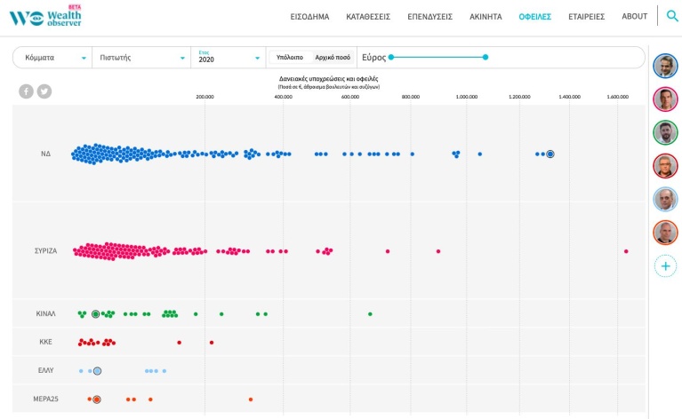Click the Wealth Observer logo

(45, 17)
